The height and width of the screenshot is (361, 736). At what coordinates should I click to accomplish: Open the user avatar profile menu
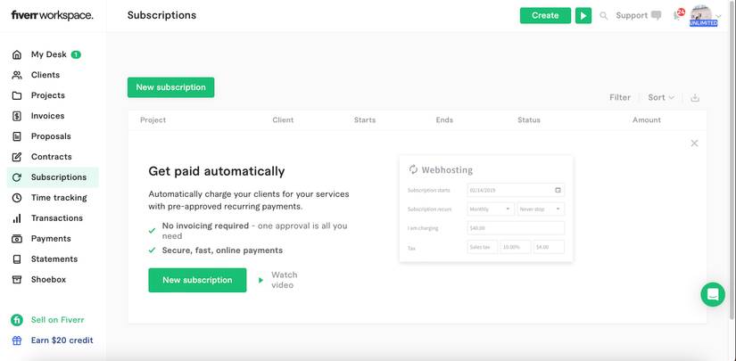pyautogui.click(x=704, y=15)
